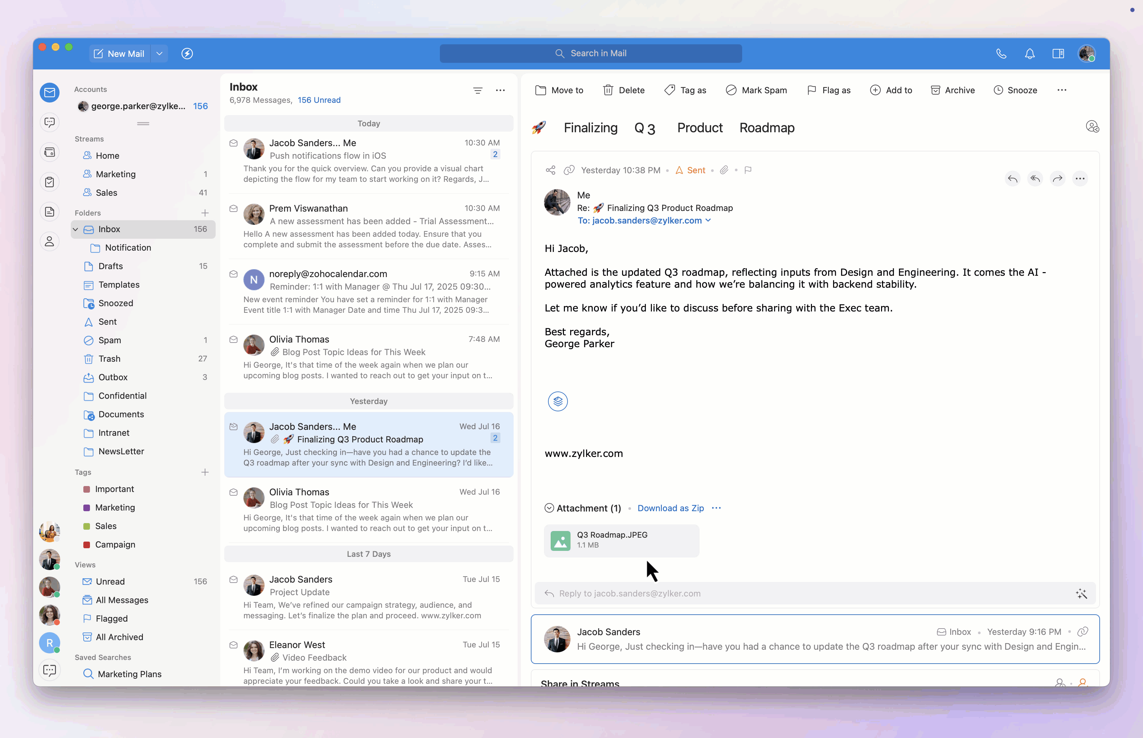The image size is (1143, 738).
Task: Click the quick actions lightning icon
Action: (187, 54)
